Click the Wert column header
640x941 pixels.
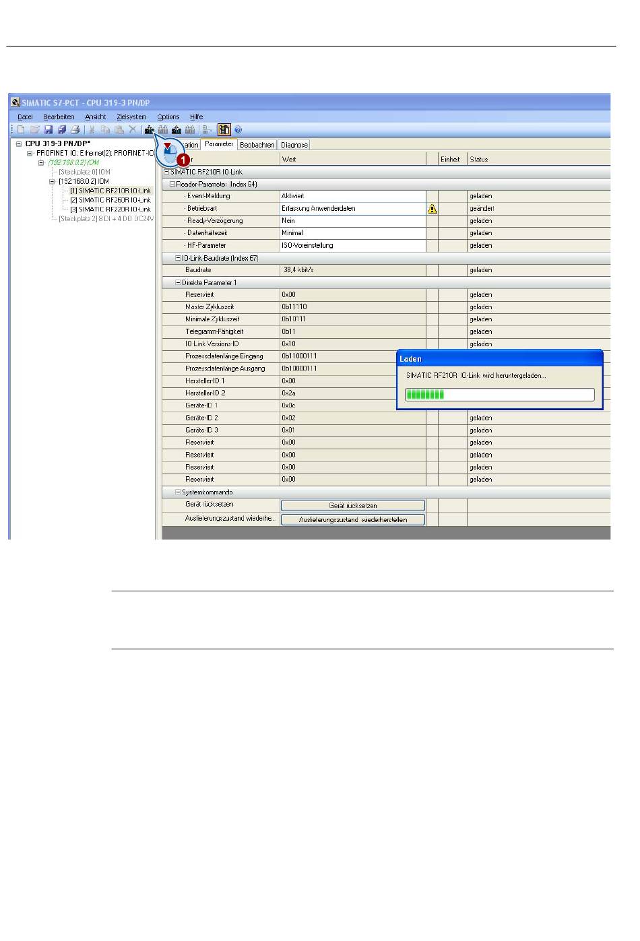point(353,159)
